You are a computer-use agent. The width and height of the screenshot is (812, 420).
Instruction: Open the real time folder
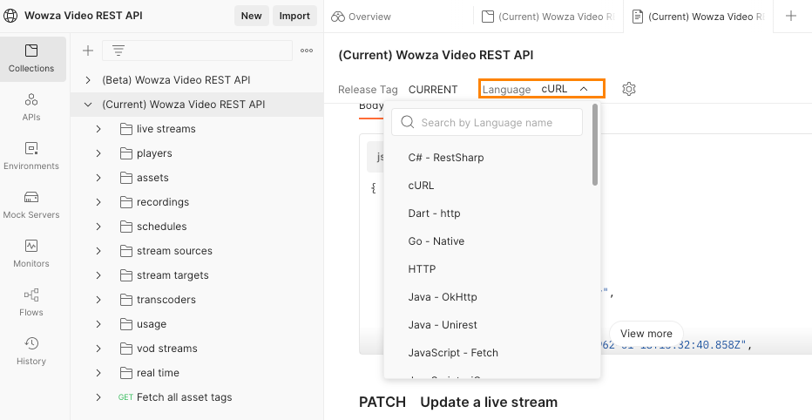click(x=158, y=372)
